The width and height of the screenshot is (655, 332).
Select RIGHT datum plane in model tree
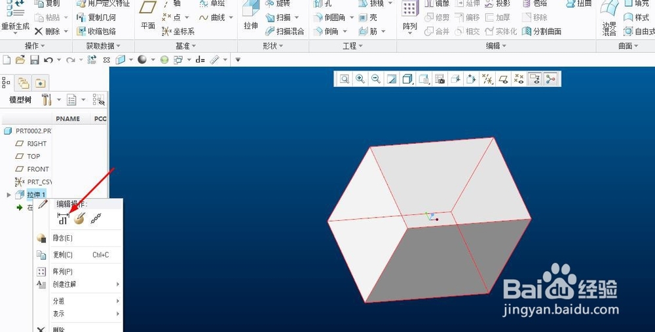[31, 143]
